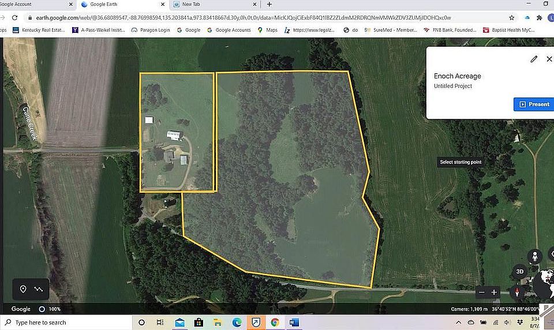
Task: Bookmark this page with the star
Action: click(512, 18)
